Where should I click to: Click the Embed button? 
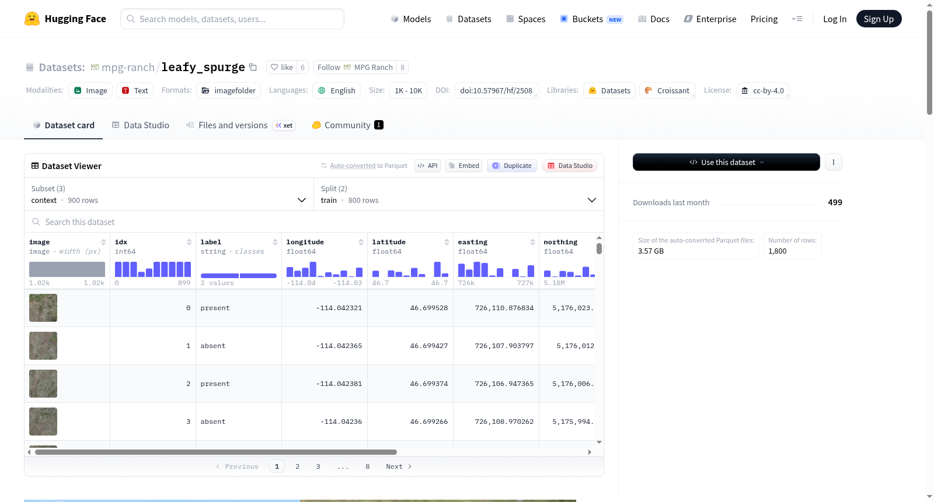coord(463,166)
